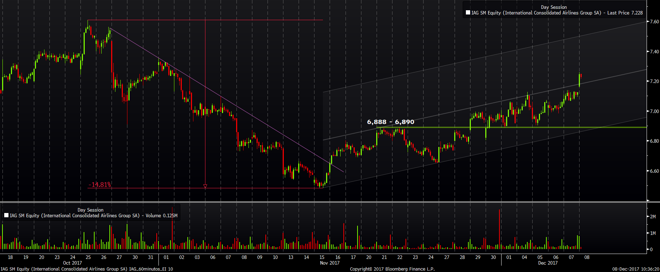
Task: Select the 6,888 - 6,890 annotation label
Action: click(x=391, y=122)
